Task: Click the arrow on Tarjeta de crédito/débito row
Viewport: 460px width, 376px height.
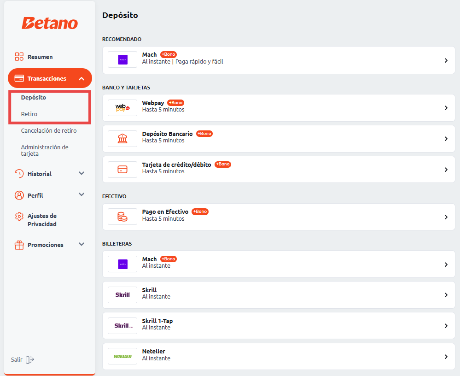Action: tap(446, 170)
